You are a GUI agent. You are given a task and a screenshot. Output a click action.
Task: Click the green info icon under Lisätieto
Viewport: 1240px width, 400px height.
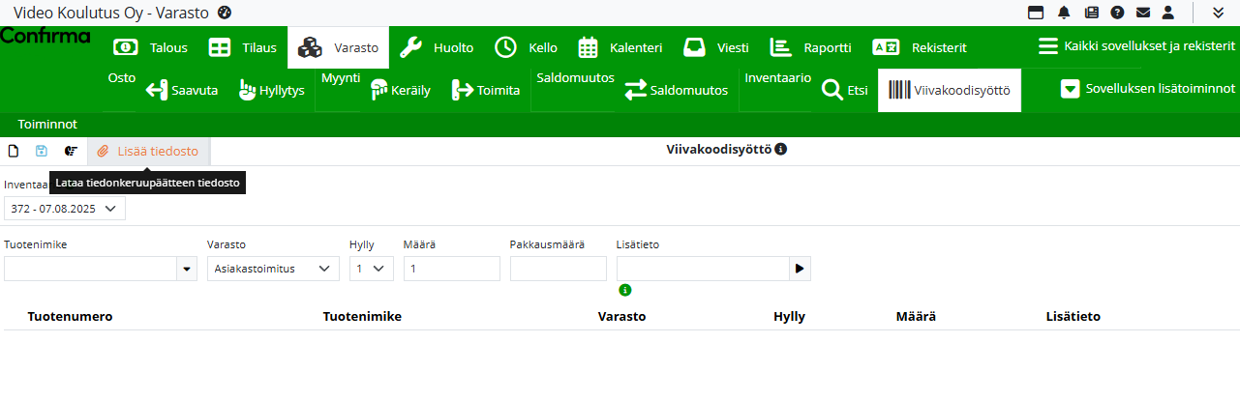[x=625, y=290]
